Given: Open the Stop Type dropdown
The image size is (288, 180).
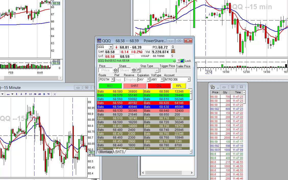Looking at the screenshot, I should [x=157, y=70].
